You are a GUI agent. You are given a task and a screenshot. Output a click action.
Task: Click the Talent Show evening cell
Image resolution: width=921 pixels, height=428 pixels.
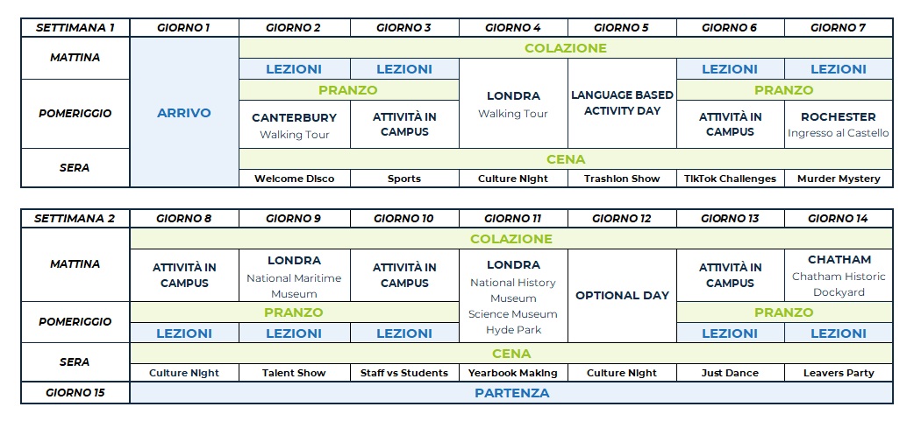coord(294,373)
